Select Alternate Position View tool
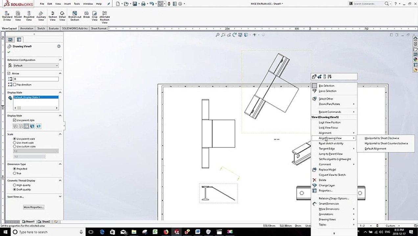The image size is (418, 236). (104, 17)
